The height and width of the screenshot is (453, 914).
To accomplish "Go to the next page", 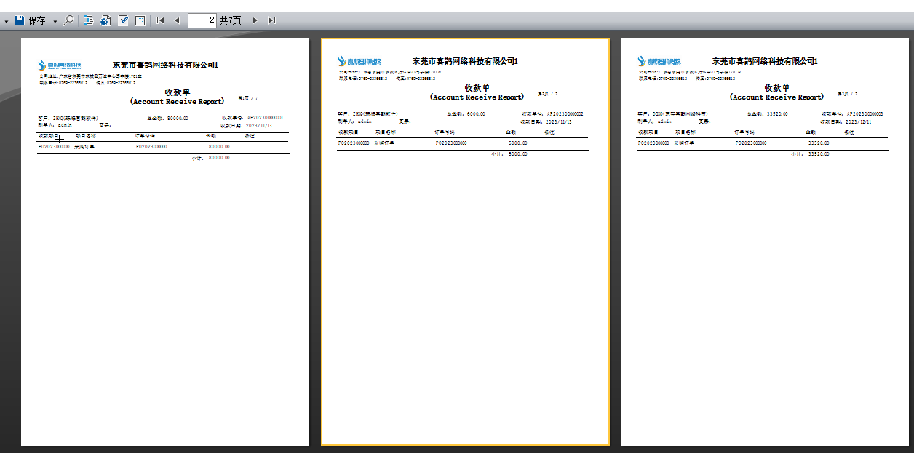I will point(255,20).
